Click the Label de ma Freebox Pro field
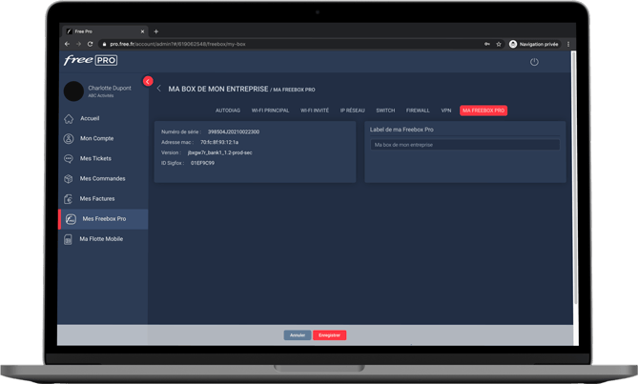 465,145
